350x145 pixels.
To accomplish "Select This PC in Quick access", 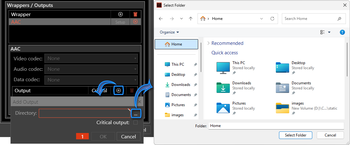I will pos(236,68).
